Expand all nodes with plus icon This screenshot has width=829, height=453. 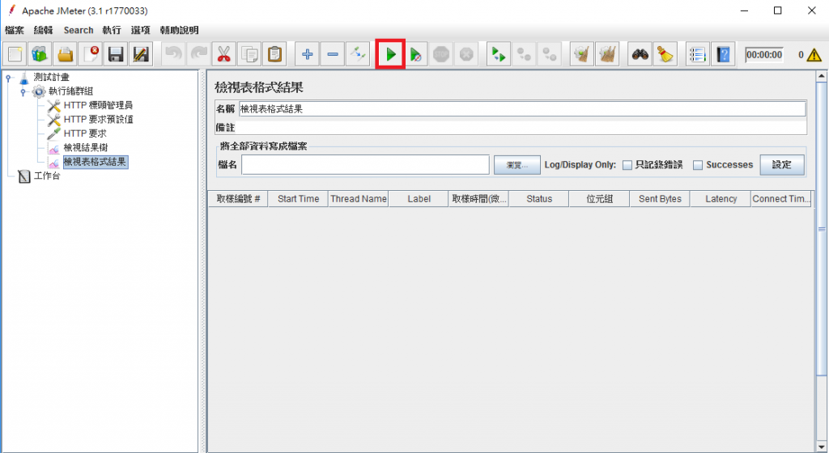point(307,54)
